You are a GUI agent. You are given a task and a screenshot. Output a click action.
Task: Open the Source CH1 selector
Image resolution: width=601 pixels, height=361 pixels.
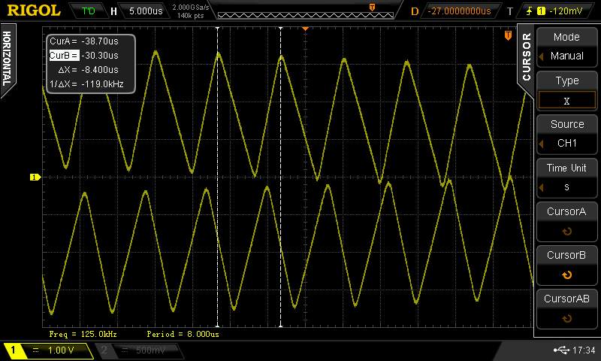click(566, 134)
